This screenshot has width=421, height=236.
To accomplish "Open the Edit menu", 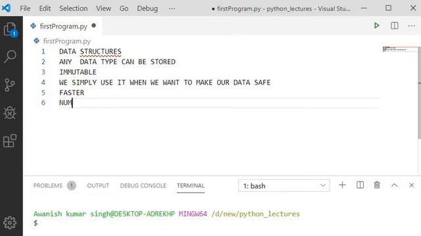I will tap(45, 9).
